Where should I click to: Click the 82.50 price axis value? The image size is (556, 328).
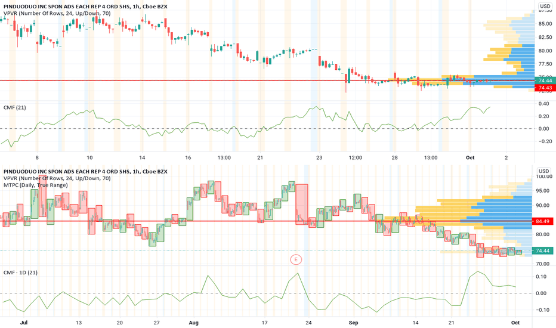(x=545, y=37)
